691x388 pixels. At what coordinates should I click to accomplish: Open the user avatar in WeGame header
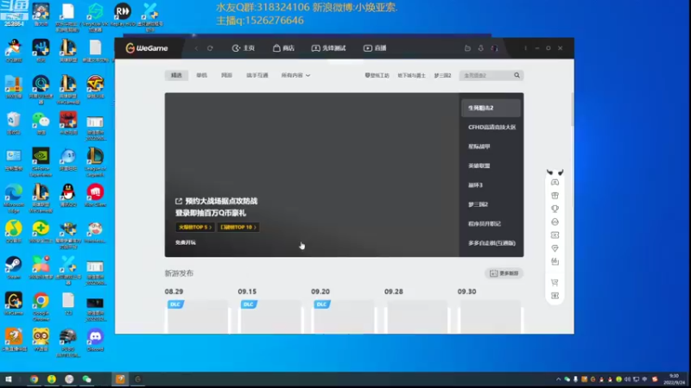pyautogui.click(x=494, y=48)
